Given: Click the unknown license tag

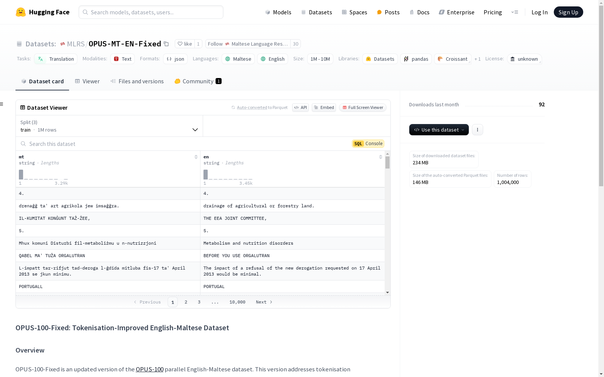Looking at the screenshot, I should 524,59.
